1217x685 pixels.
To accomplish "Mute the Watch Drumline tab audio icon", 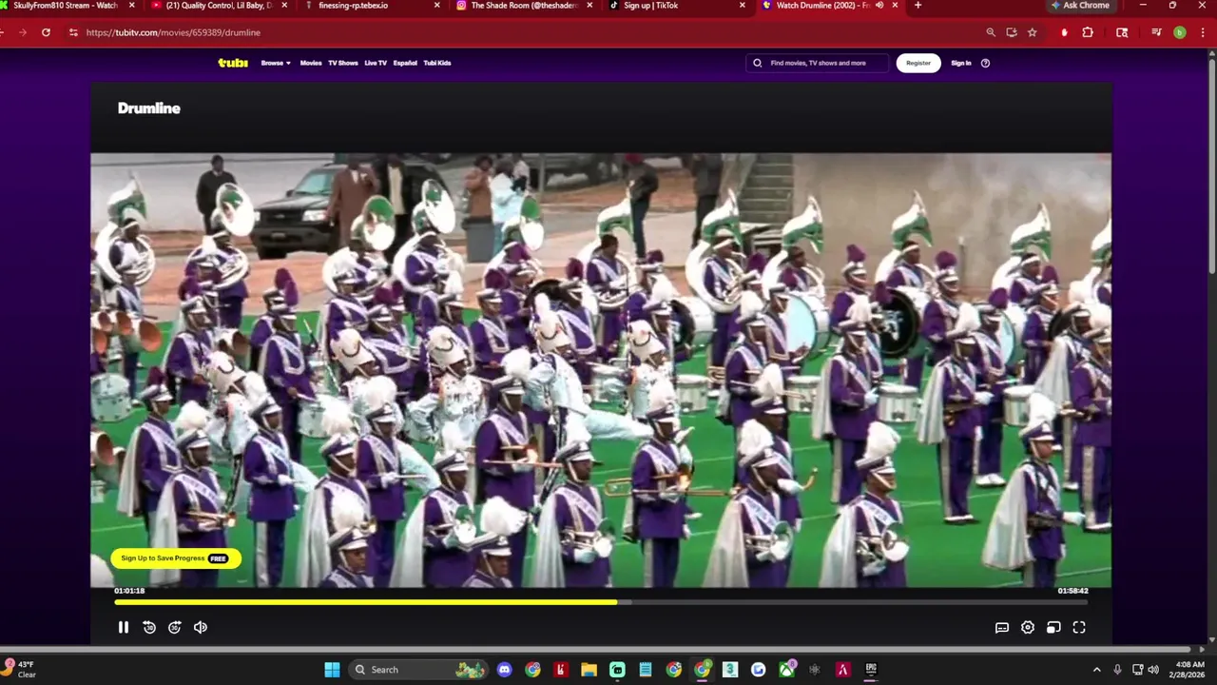I will pyautogui.click(x=879, y=5).
